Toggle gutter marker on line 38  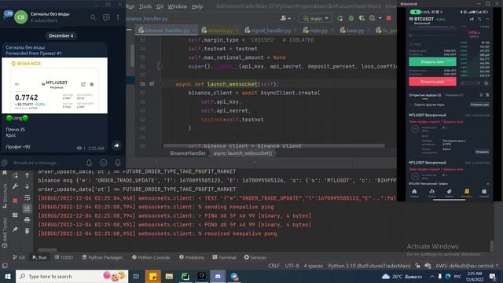[x=152, y=84]
